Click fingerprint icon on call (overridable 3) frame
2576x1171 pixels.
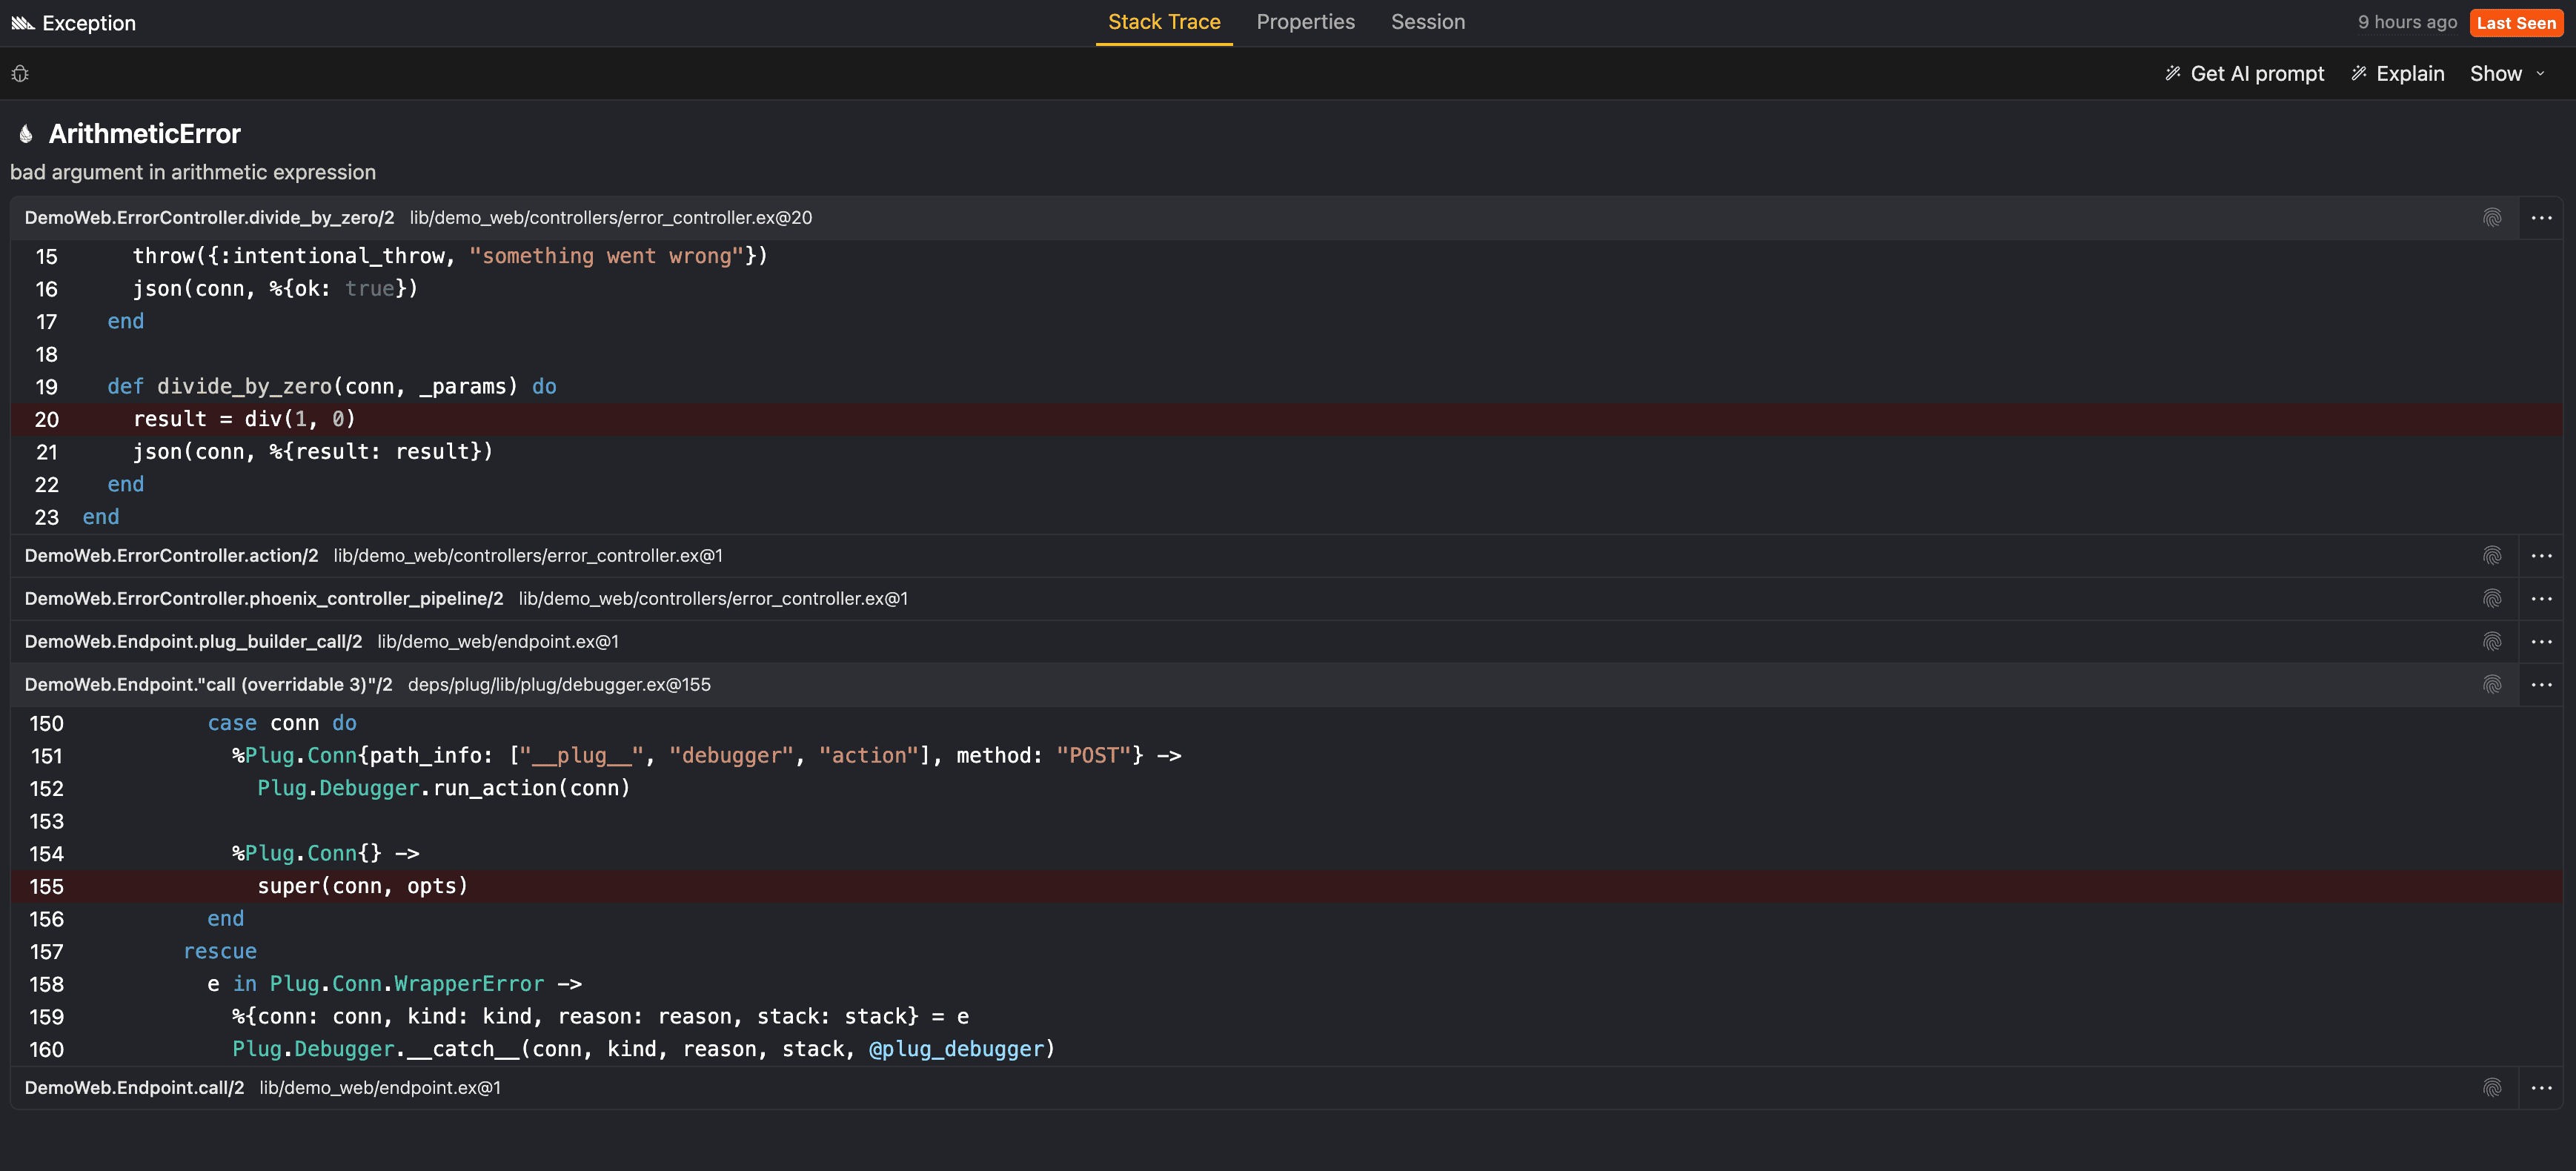(2492, 685)
